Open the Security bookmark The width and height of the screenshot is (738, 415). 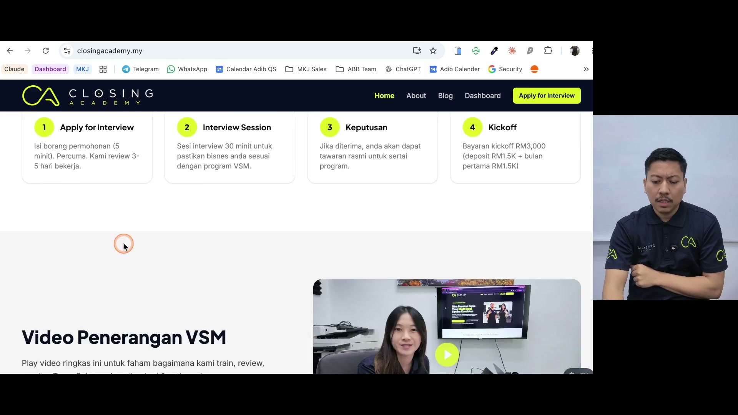[x=505, y=69]
